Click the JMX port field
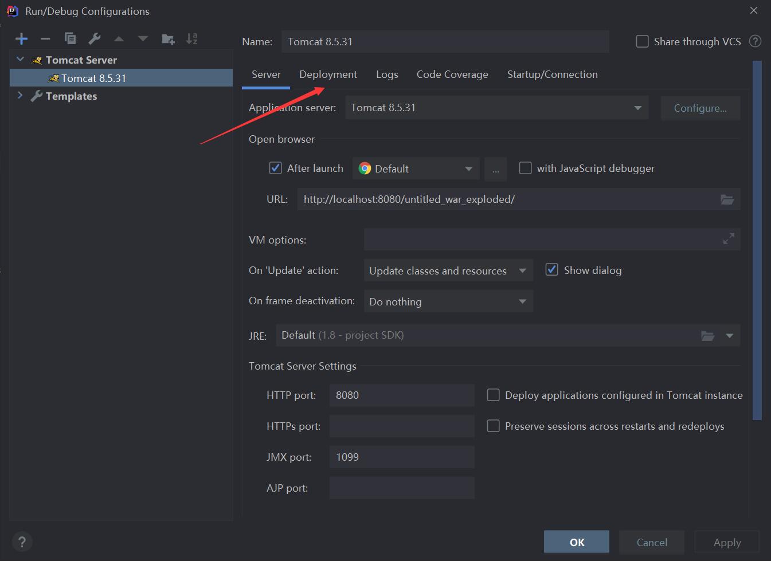The height and width of the screenshot is (561, 771). pos(402,457)
